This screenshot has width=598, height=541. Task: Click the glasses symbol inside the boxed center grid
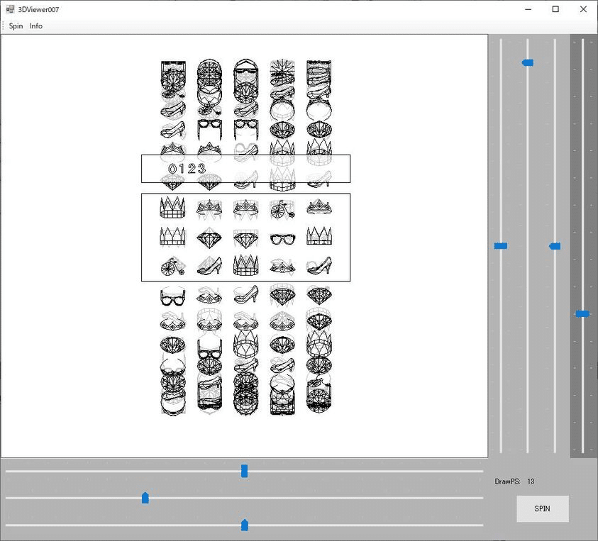pyautogui.click(x=282, y=239)
